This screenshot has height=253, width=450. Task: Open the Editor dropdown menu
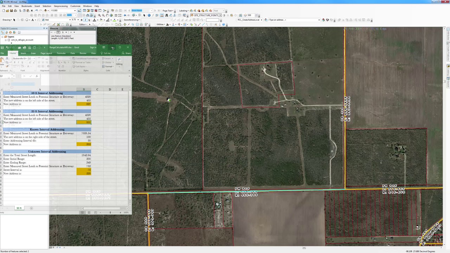(x=83, y=25)
